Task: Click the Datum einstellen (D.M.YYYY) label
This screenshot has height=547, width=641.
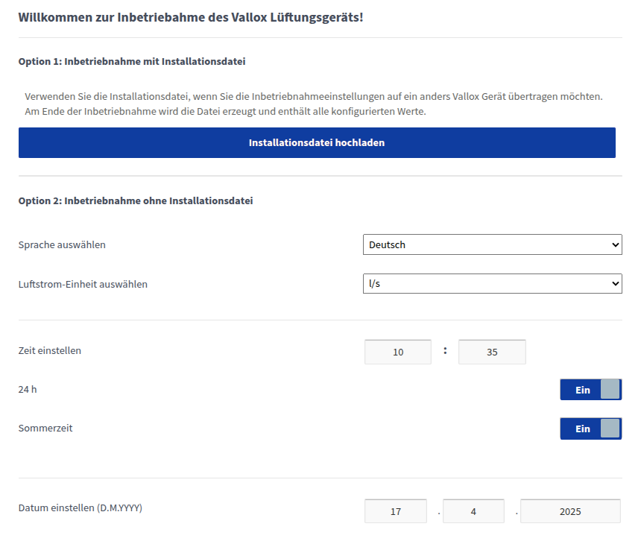Action: tap(80, 508)
